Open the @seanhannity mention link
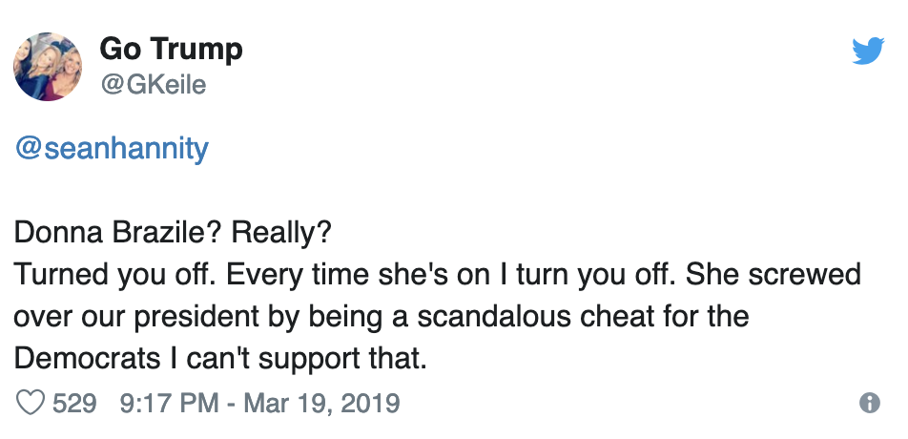Viewport: 908px width, 439px height. [111, 150]
